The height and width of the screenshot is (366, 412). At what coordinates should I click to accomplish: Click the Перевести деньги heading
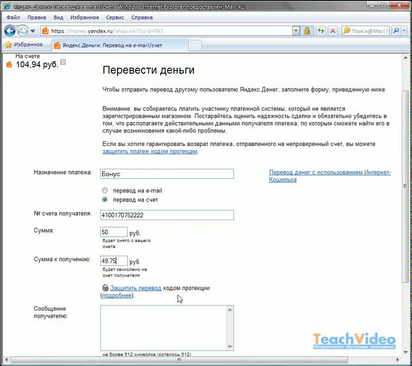coord(149,70)
